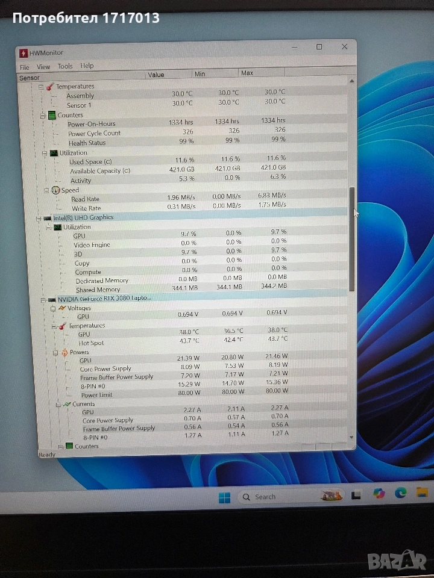434x578 pixels.
Task: Open the Windows Start menu
Action: coord(224,497)
